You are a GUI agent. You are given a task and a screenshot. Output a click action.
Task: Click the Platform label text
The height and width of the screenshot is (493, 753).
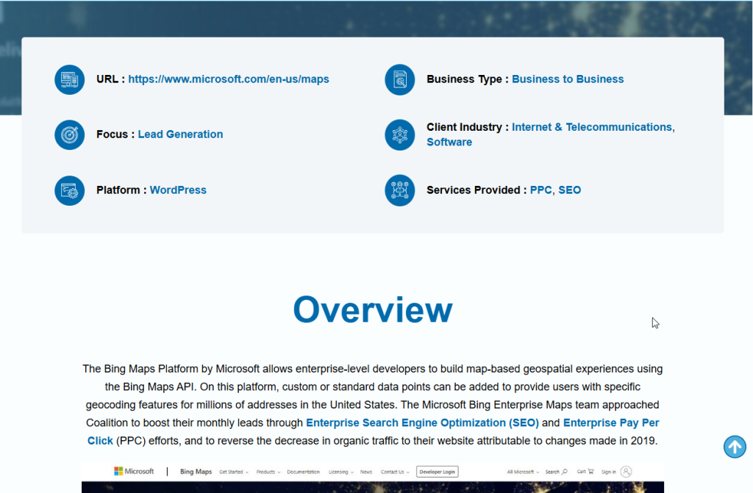point(121,190)
